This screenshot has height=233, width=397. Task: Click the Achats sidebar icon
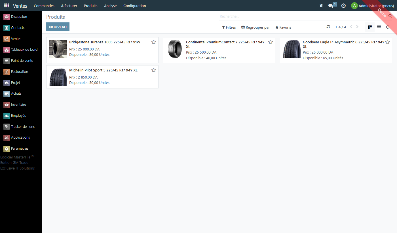point(7,94)
